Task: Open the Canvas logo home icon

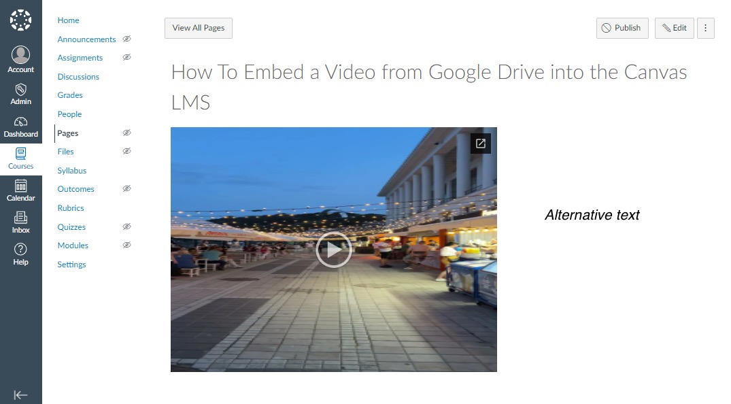Action: [20, 20]
